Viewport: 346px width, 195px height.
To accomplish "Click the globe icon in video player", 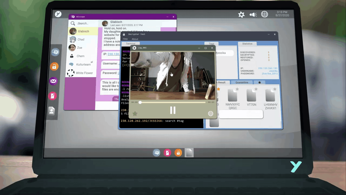I will tap(211, 114).
